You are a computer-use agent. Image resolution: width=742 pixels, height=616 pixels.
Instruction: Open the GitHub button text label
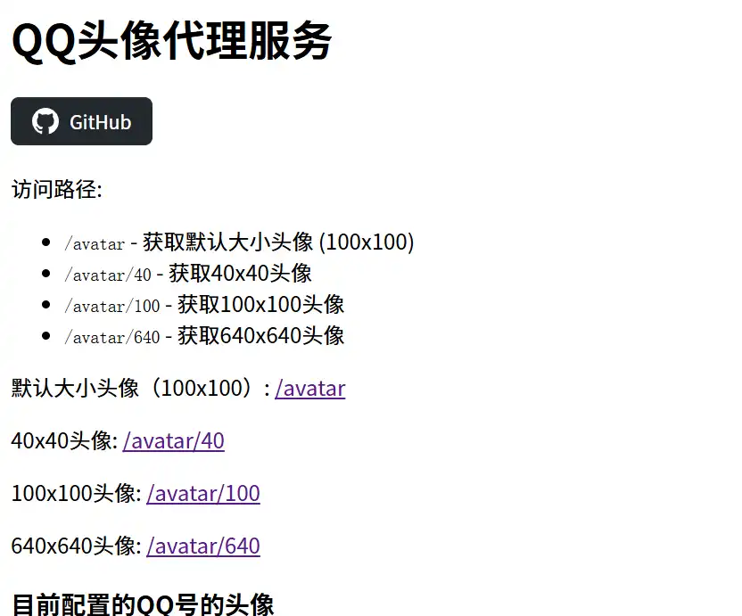click(x=100, y=122)
